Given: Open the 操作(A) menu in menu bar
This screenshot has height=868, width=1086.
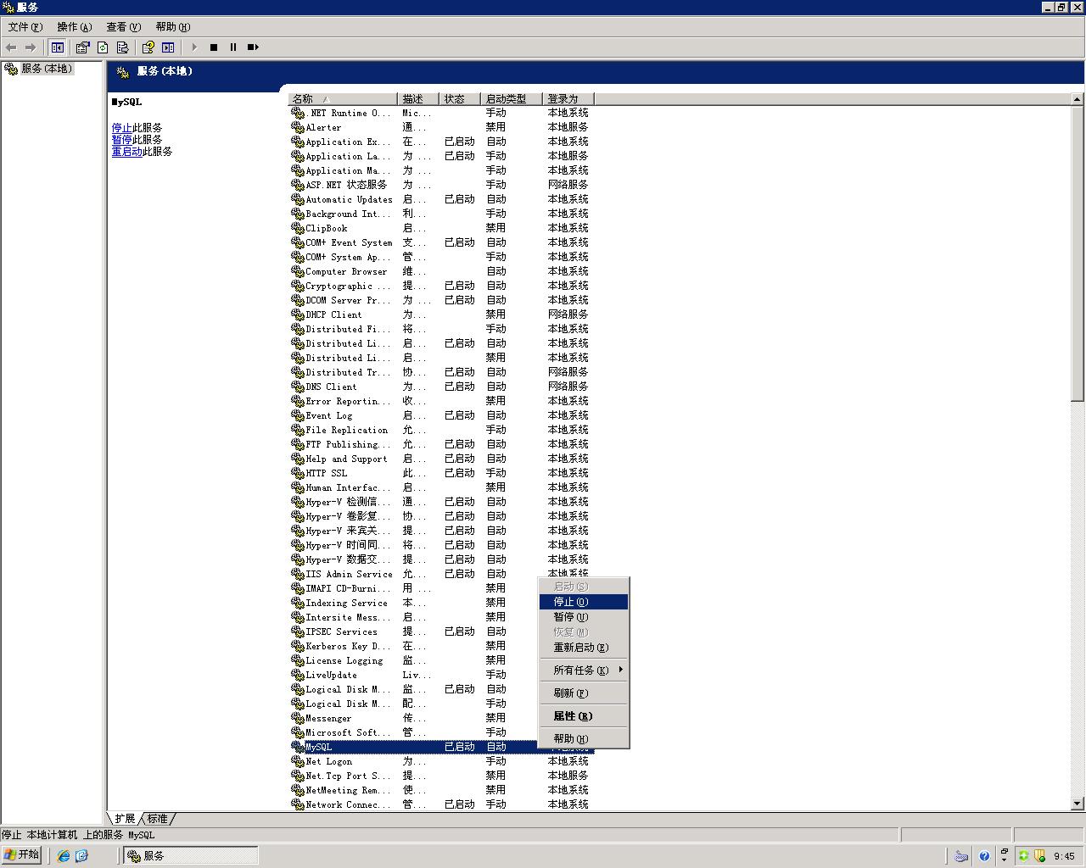Looking at the screenshot, I should pos(74,27).
